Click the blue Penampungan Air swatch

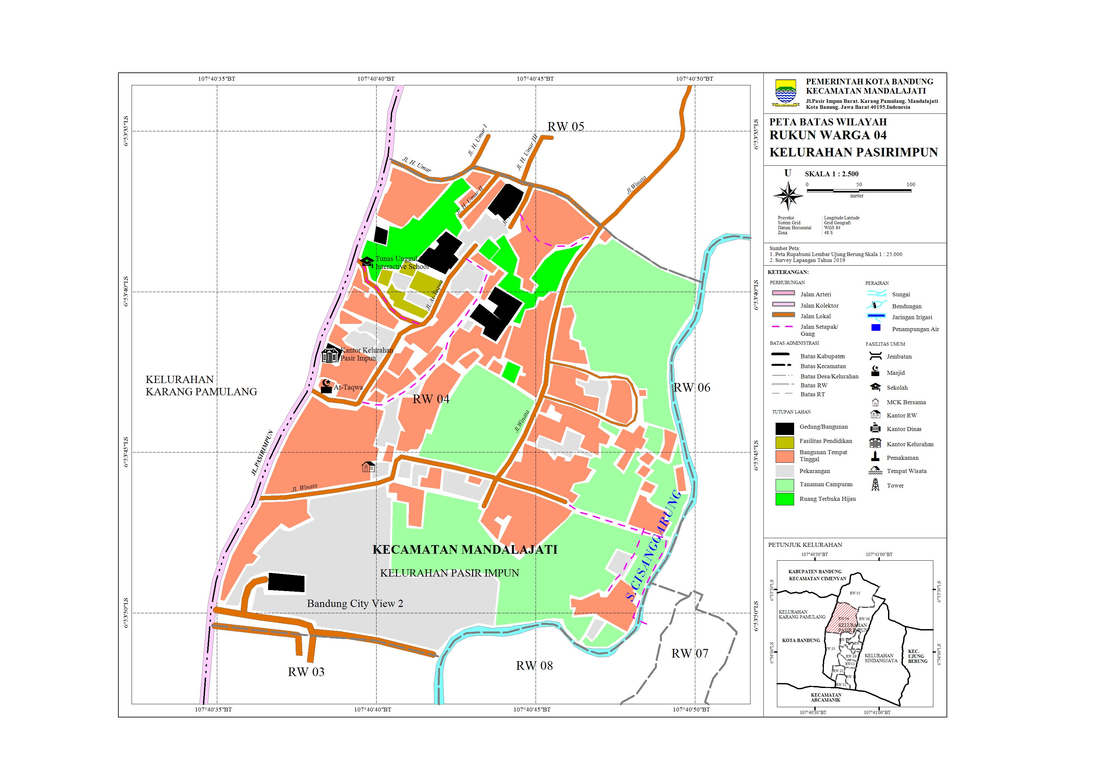click(x=875, y=328)
